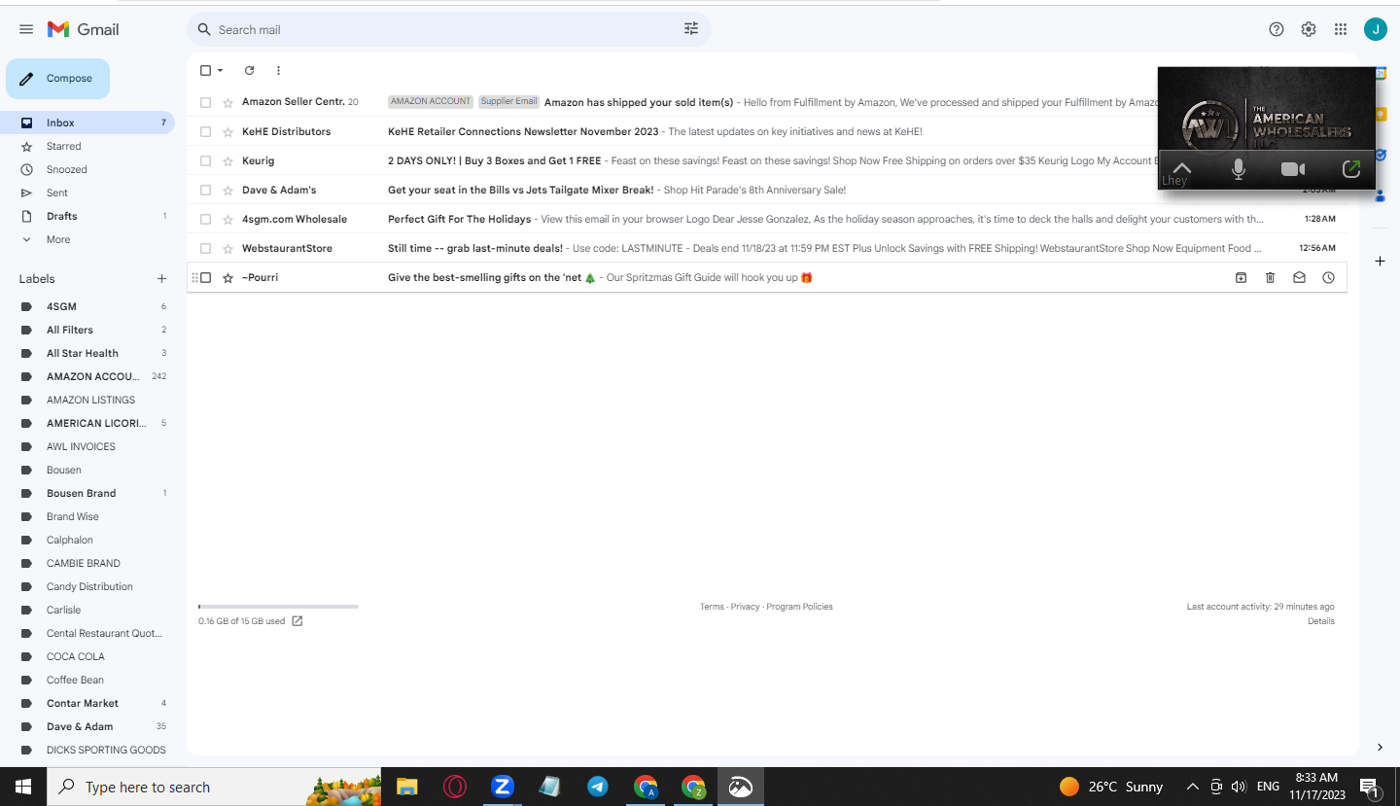This screenshot has width=1400, height=806.
Task: Expand the More section in sidebar
Action: click(58, 239)
